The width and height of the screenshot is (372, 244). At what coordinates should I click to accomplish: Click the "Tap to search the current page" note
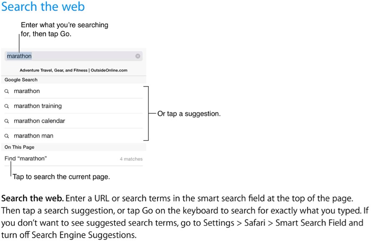pyautogui.click(x=61, y=177)
